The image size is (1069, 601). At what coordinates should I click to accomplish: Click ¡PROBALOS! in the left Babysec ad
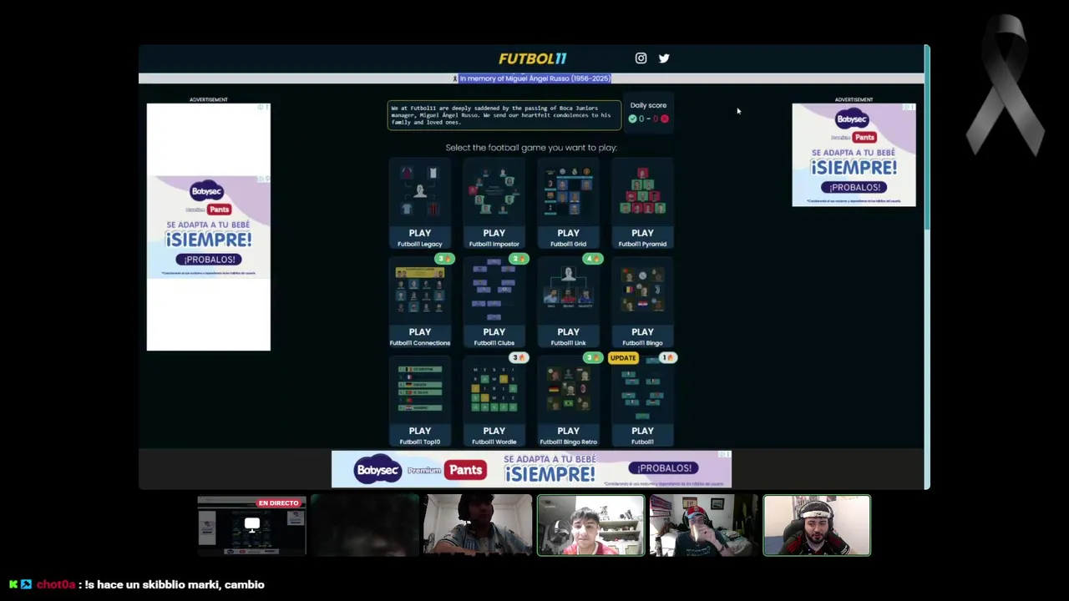[x=209, y=260]
